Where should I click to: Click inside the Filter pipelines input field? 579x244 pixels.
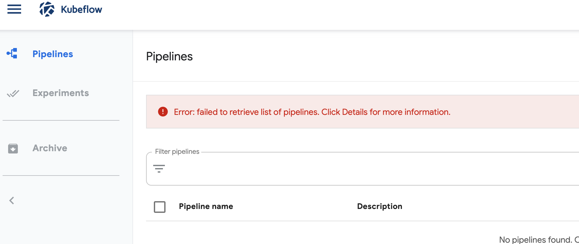[292, 169]
